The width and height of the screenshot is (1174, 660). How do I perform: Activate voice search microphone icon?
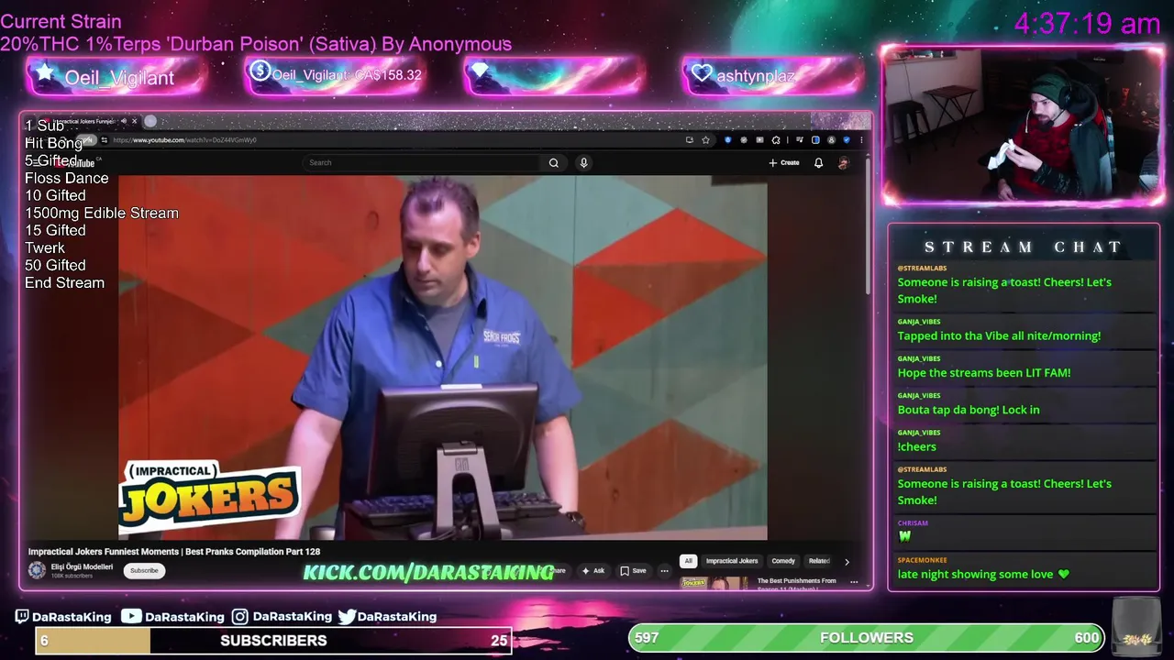click(583, 162)
